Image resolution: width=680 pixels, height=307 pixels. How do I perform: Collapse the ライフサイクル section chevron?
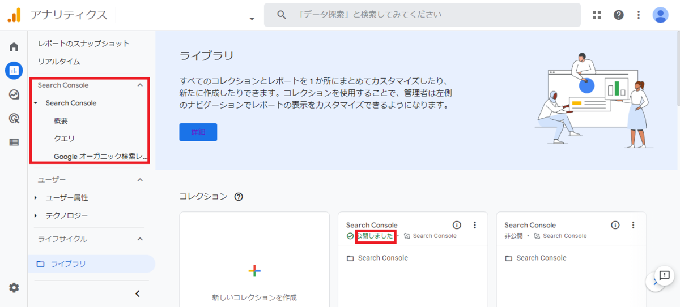[x=141, y=239]
